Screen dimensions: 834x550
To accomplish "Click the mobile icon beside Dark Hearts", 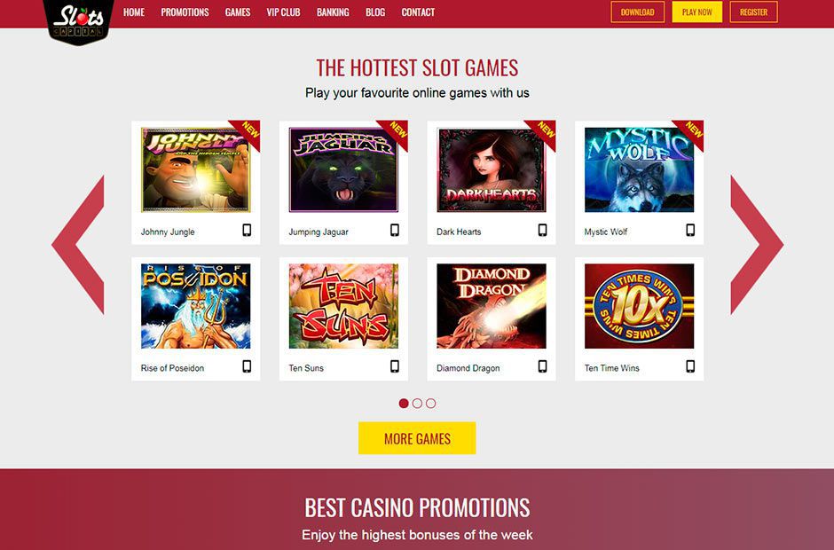I will coord(542,230).
